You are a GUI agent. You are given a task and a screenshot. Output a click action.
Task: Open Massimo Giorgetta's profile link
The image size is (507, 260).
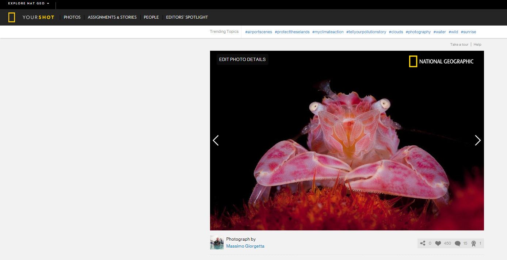pos(245,246)
